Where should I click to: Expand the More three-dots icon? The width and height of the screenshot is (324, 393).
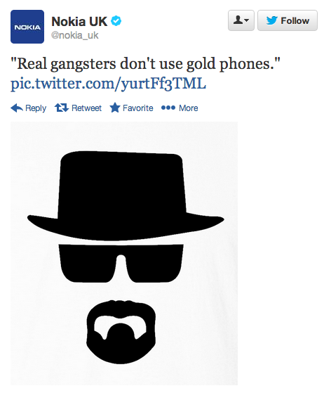tap(168, 108)
